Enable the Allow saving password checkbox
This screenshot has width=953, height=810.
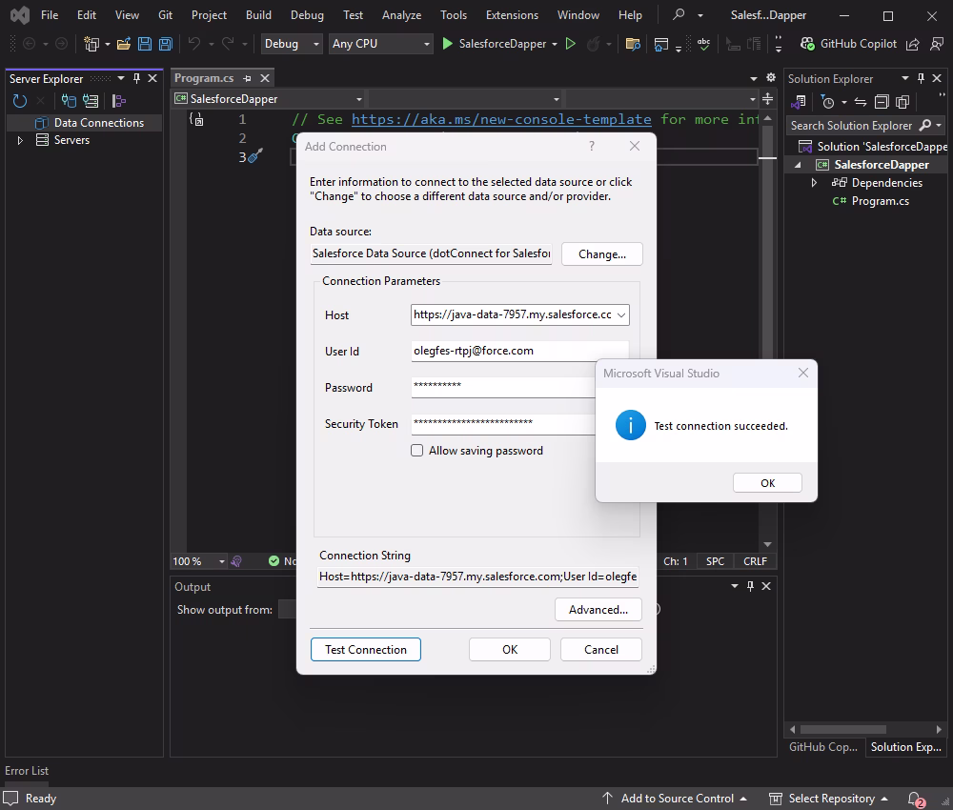pos(416,450)
